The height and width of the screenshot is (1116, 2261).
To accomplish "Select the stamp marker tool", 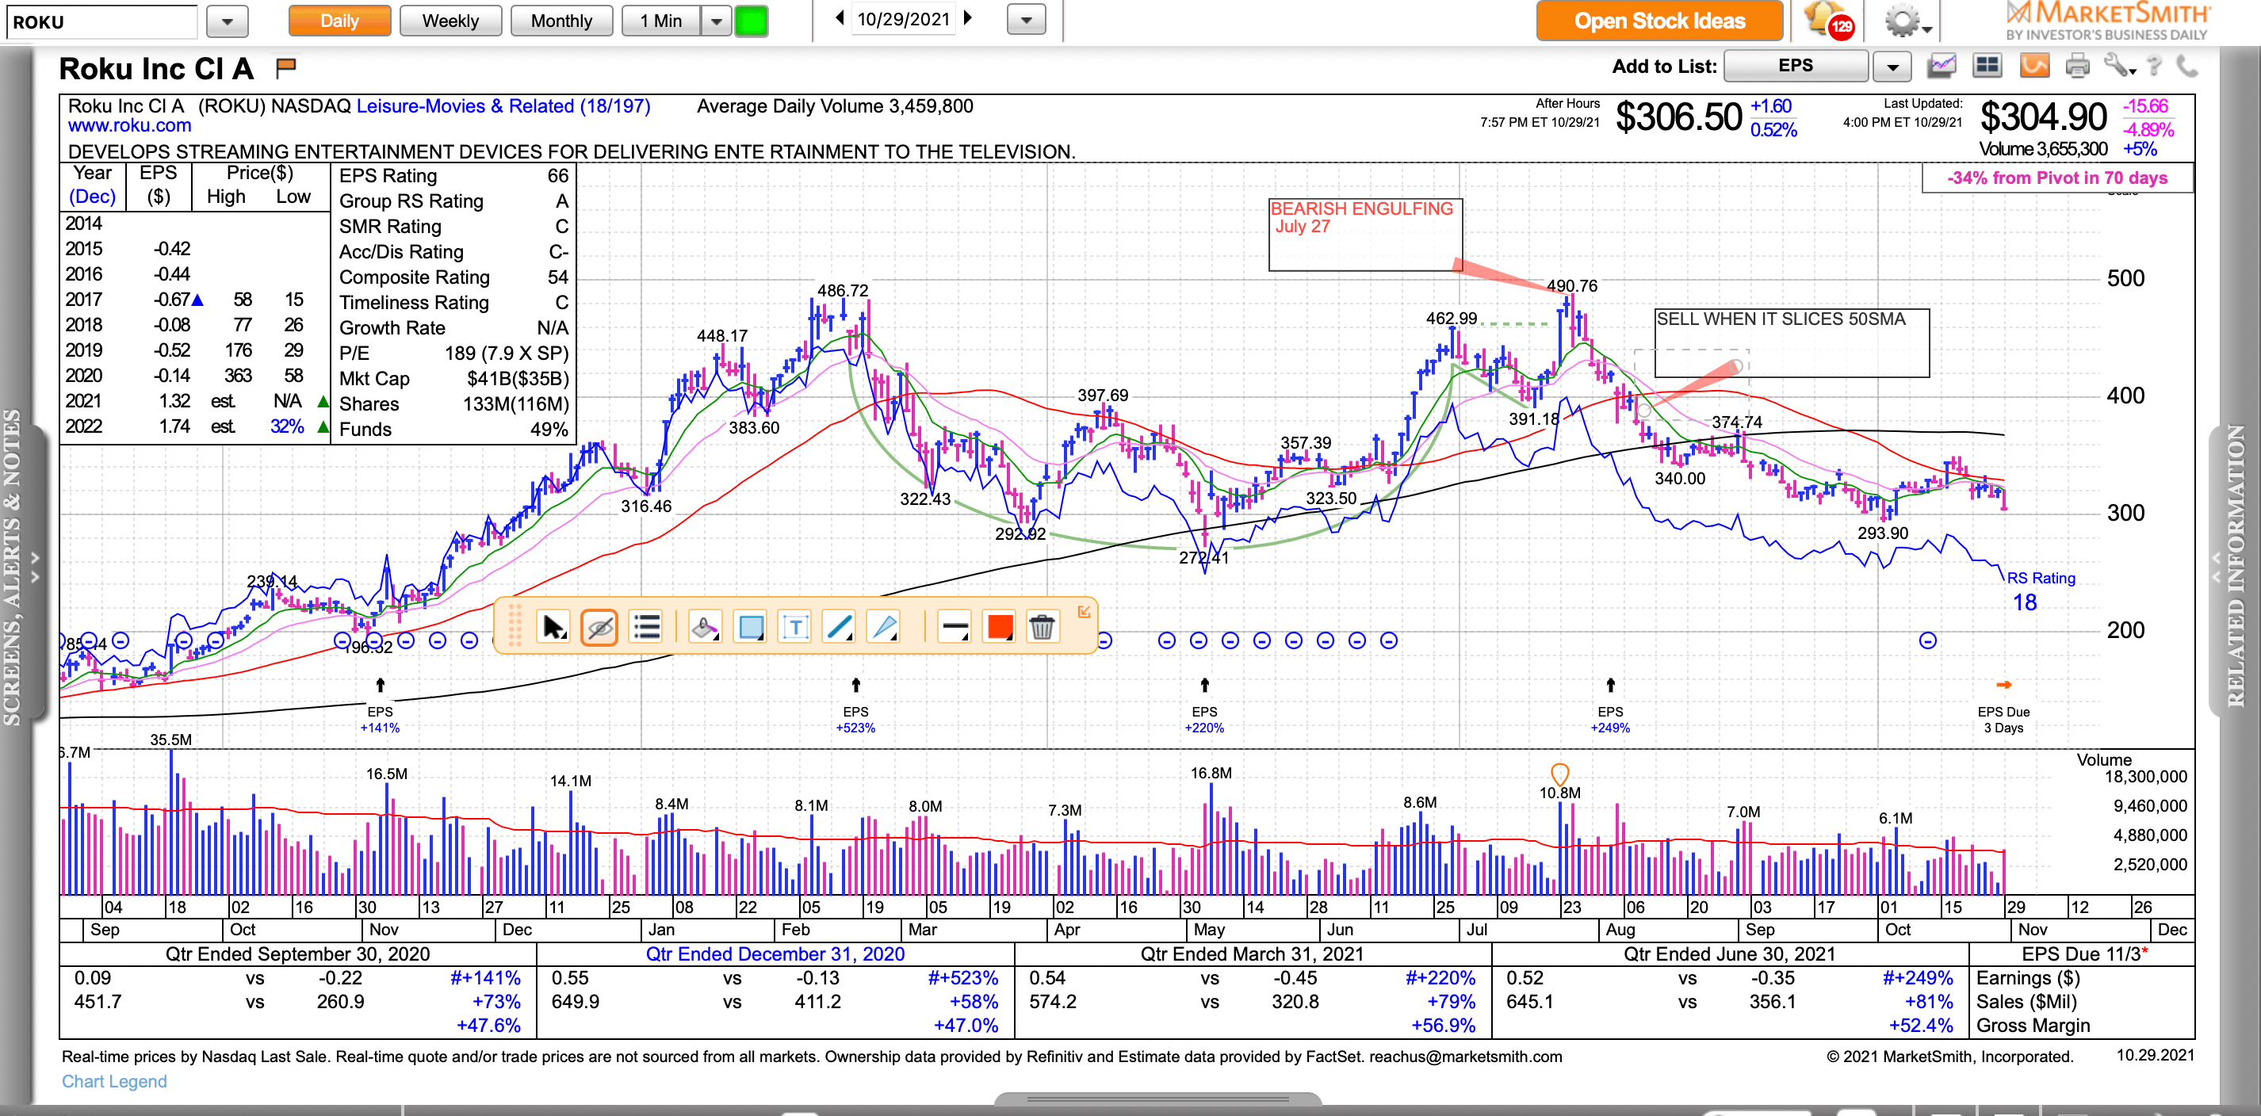I will (705, 627).
